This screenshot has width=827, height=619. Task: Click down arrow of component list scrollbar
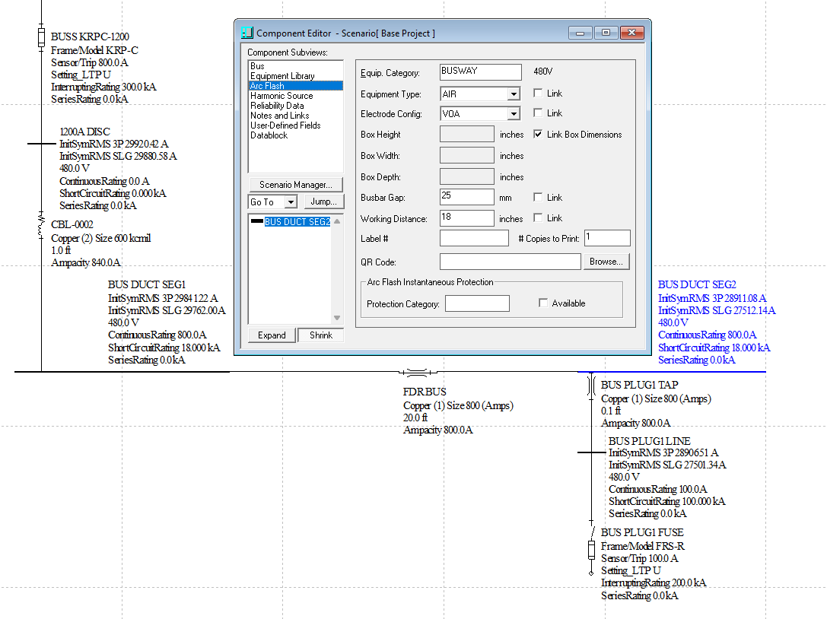click(337, 318)
